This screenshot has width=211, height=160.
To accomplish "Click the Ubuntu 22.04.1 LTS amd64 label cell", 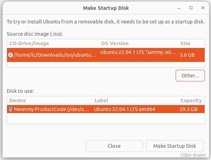I will coord(124,109).
